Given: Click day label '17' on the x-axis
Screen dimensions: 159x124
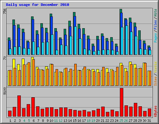Looking at the screenshot, I should (x=84, y=121).
